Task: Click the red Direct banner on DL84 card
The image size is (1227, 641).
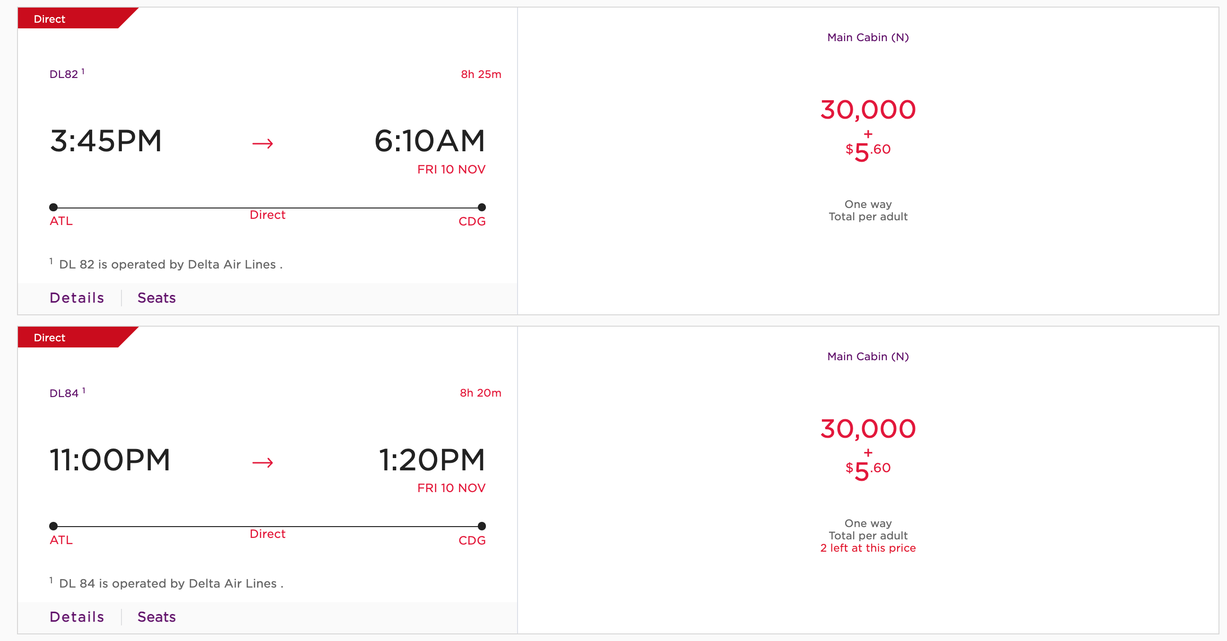Action: (67, 338)
